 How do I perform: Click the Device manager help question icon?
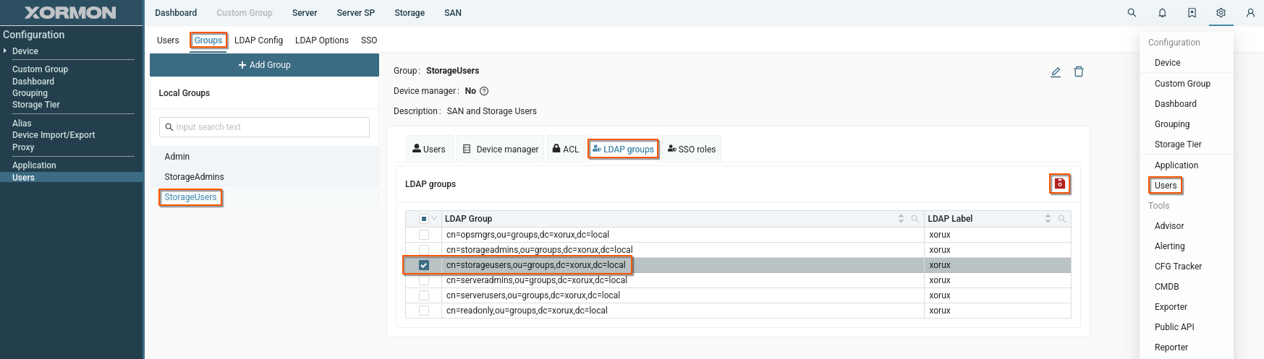(x=485, y=91)
